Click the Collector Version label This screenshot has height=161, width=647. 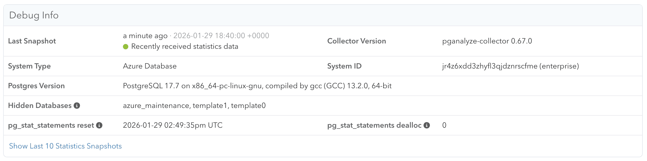[x=356, y=41]
